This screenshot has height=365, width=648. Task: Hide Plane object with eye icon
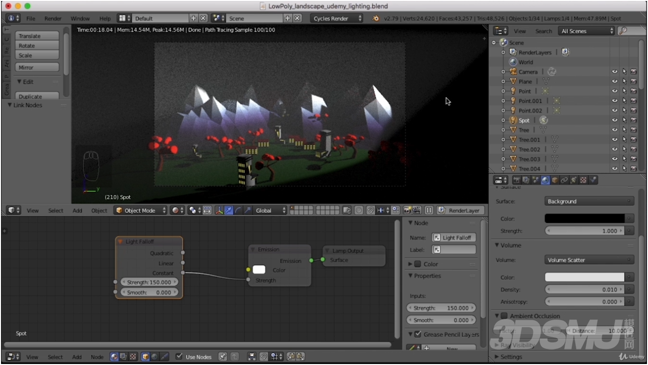click(x=615, y=82)
